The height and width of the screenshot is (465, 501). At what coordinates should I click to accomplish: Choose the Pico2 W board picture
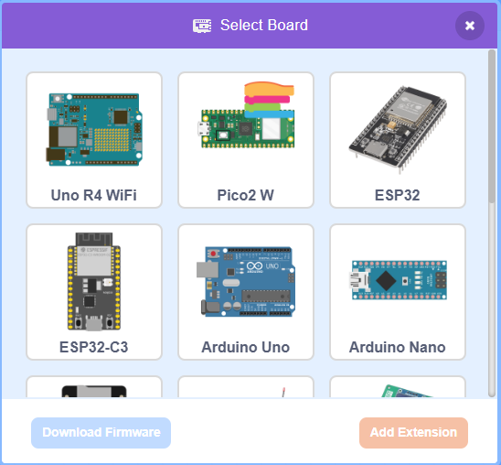[246, 115]
